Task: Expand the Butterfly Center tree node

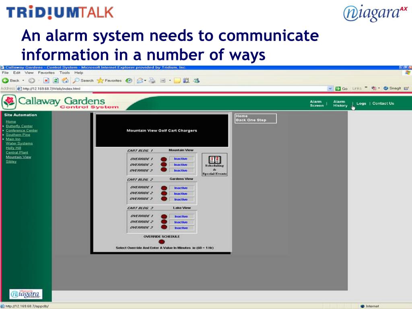Action: pos(3,126)
